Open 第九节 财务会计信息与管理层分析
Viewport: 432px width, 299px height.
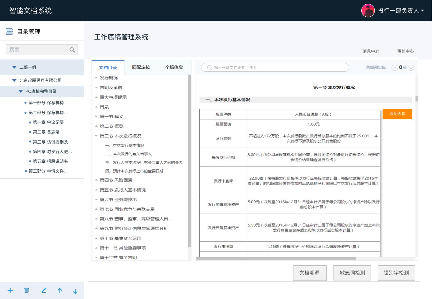pos(134,229)
